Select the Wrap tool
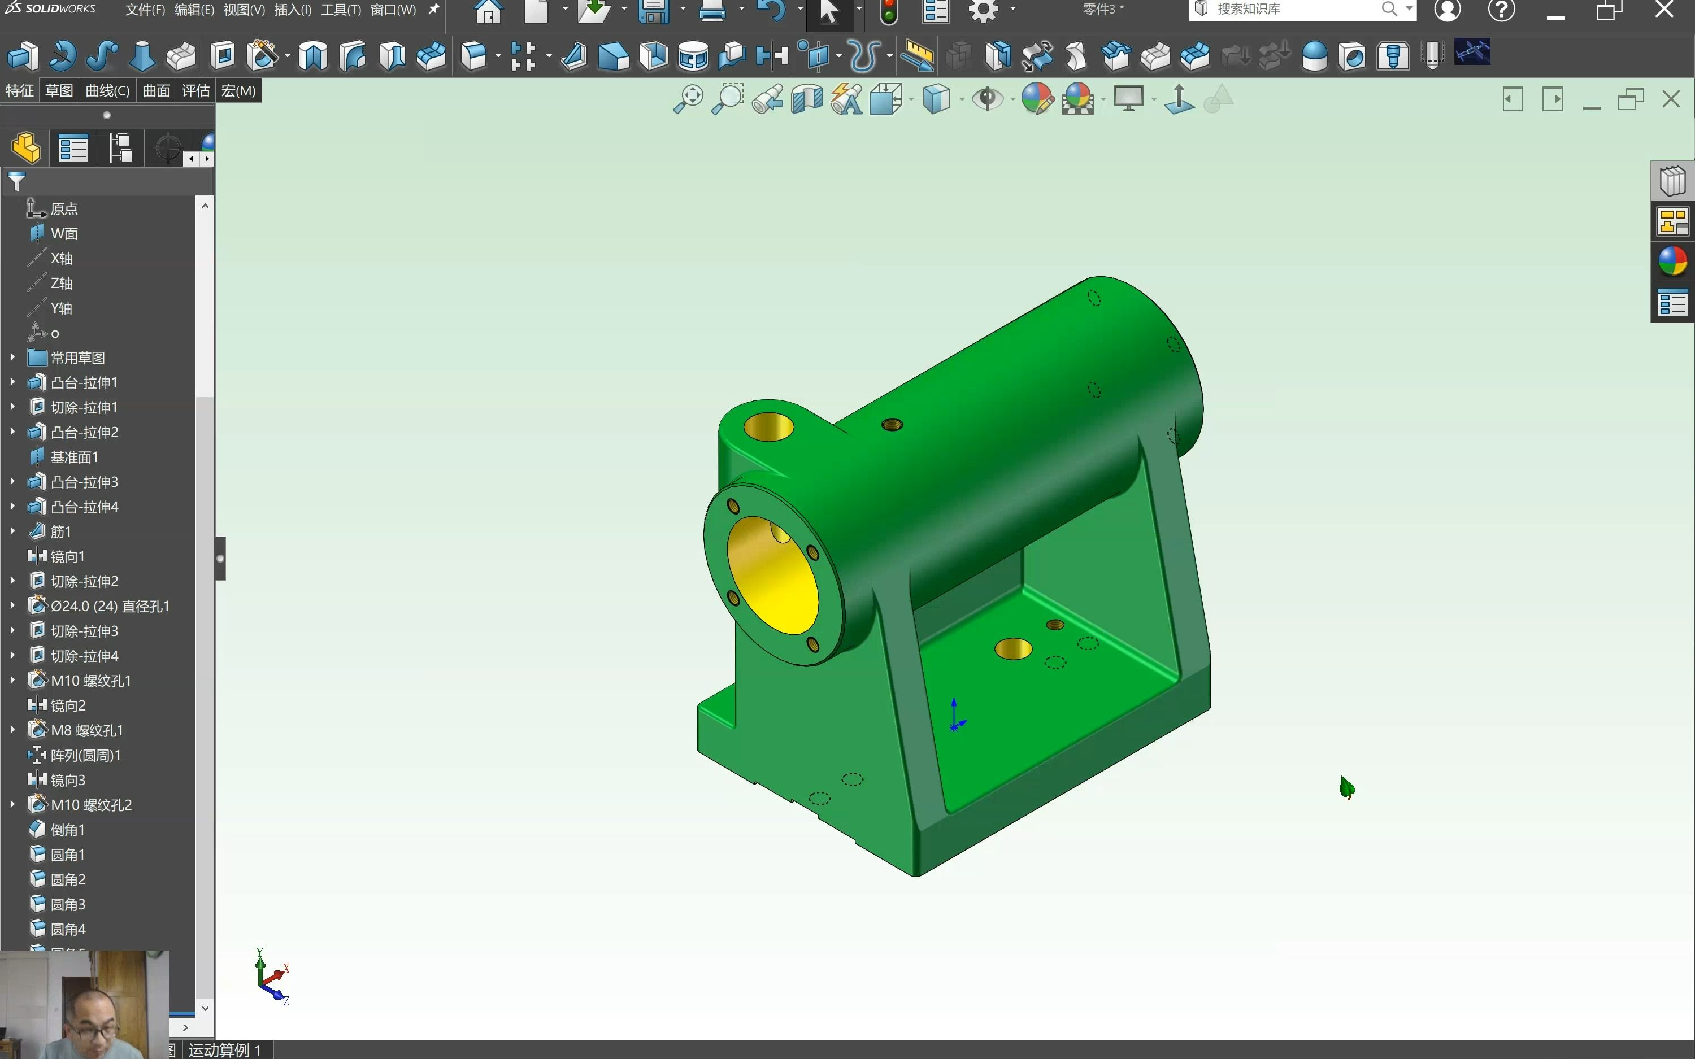This screenshot has width=1695, height=1059. pyautogui.click(x=693, y=56)
